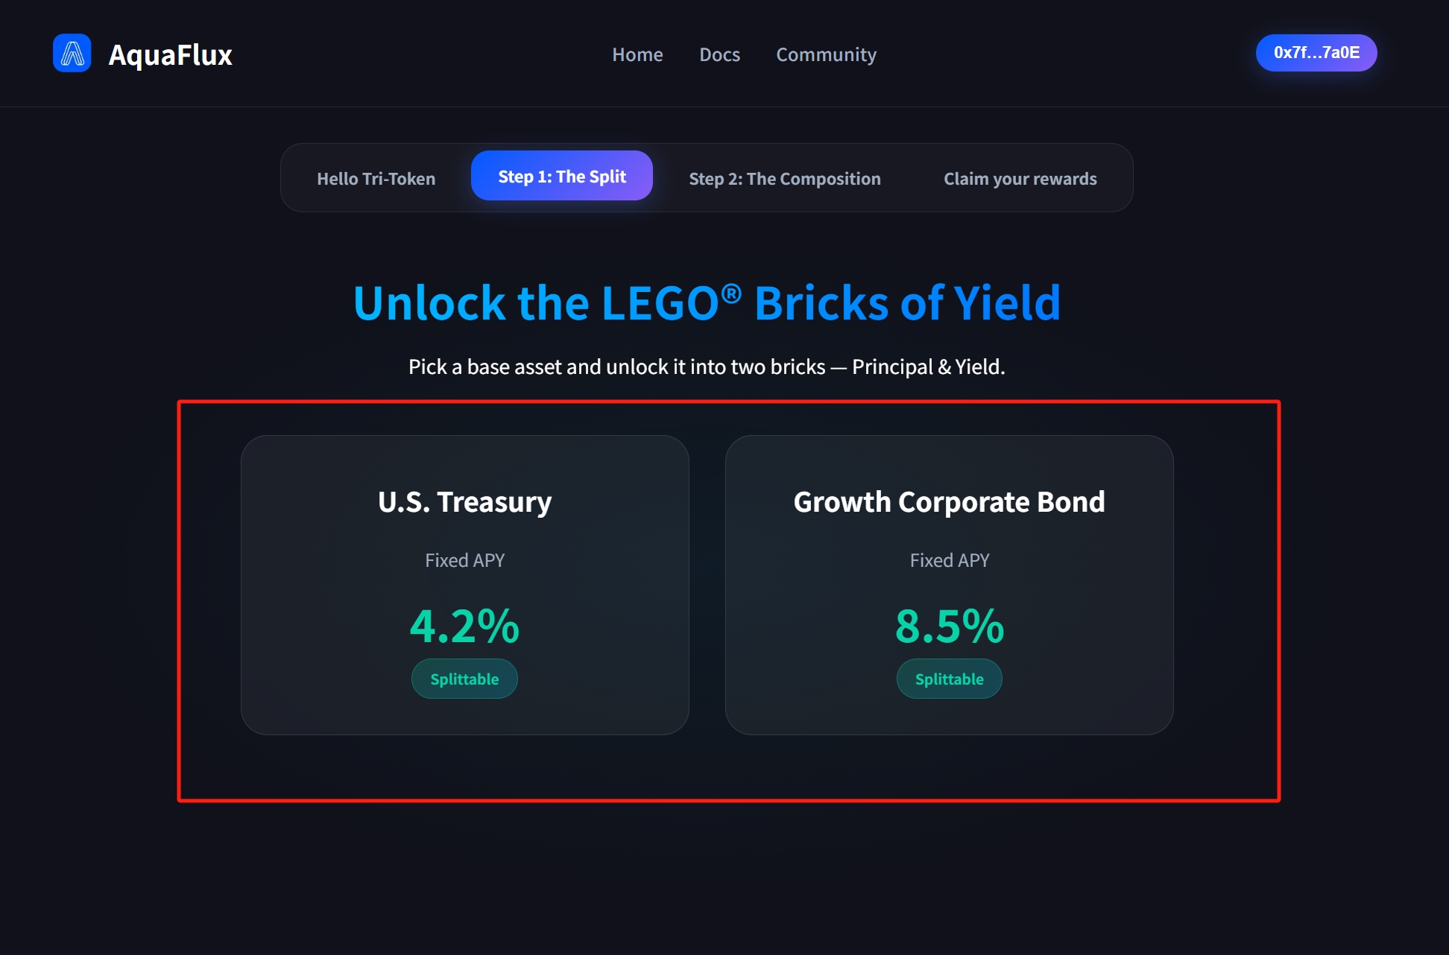1449x955 pixels.
Task: Click the Splittable badge under U.S. Treasury
Action: (465, 679)
